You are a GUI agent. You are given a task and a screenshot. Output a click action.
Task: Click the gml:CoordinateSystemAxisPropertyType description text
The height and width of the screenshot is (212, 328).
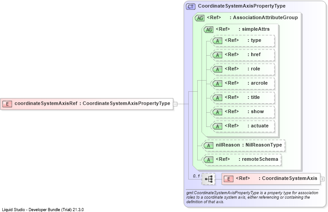tap(252, 197)
